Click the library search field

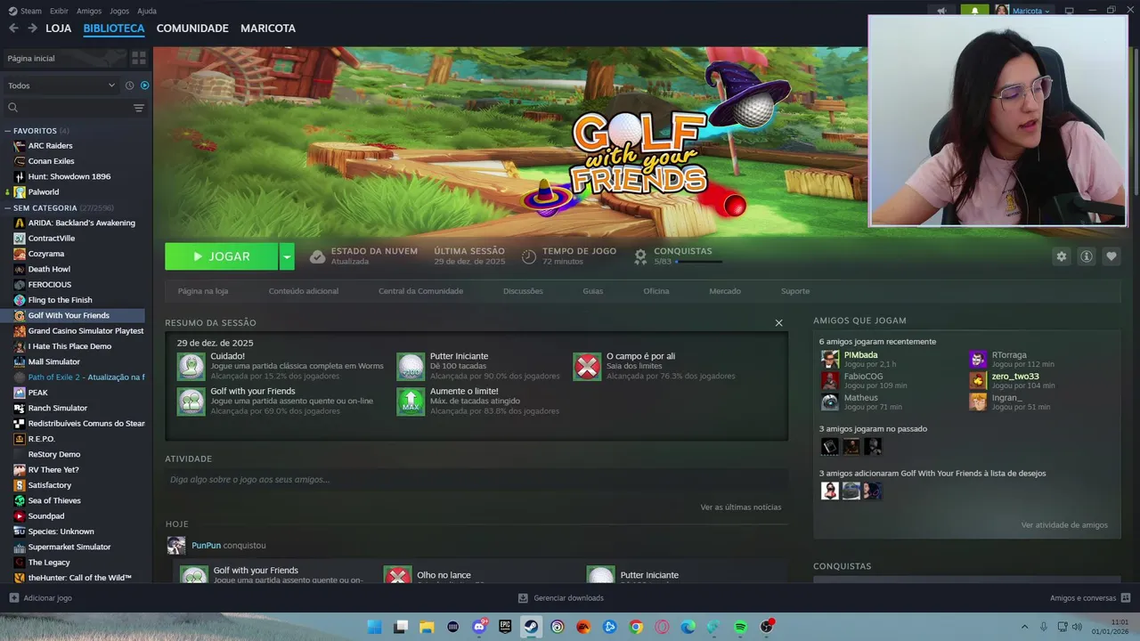tap(69, 108)
